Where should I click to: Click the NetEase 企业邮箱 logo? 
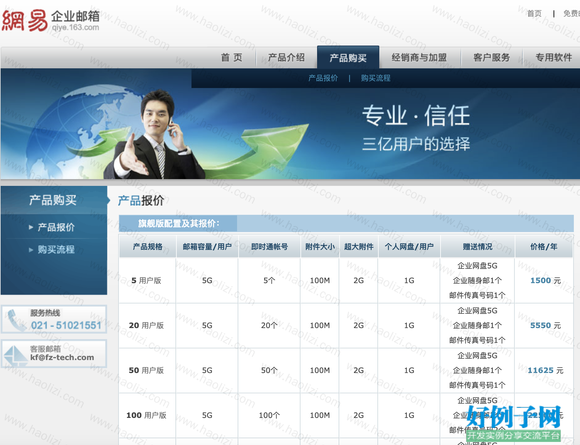51,20
